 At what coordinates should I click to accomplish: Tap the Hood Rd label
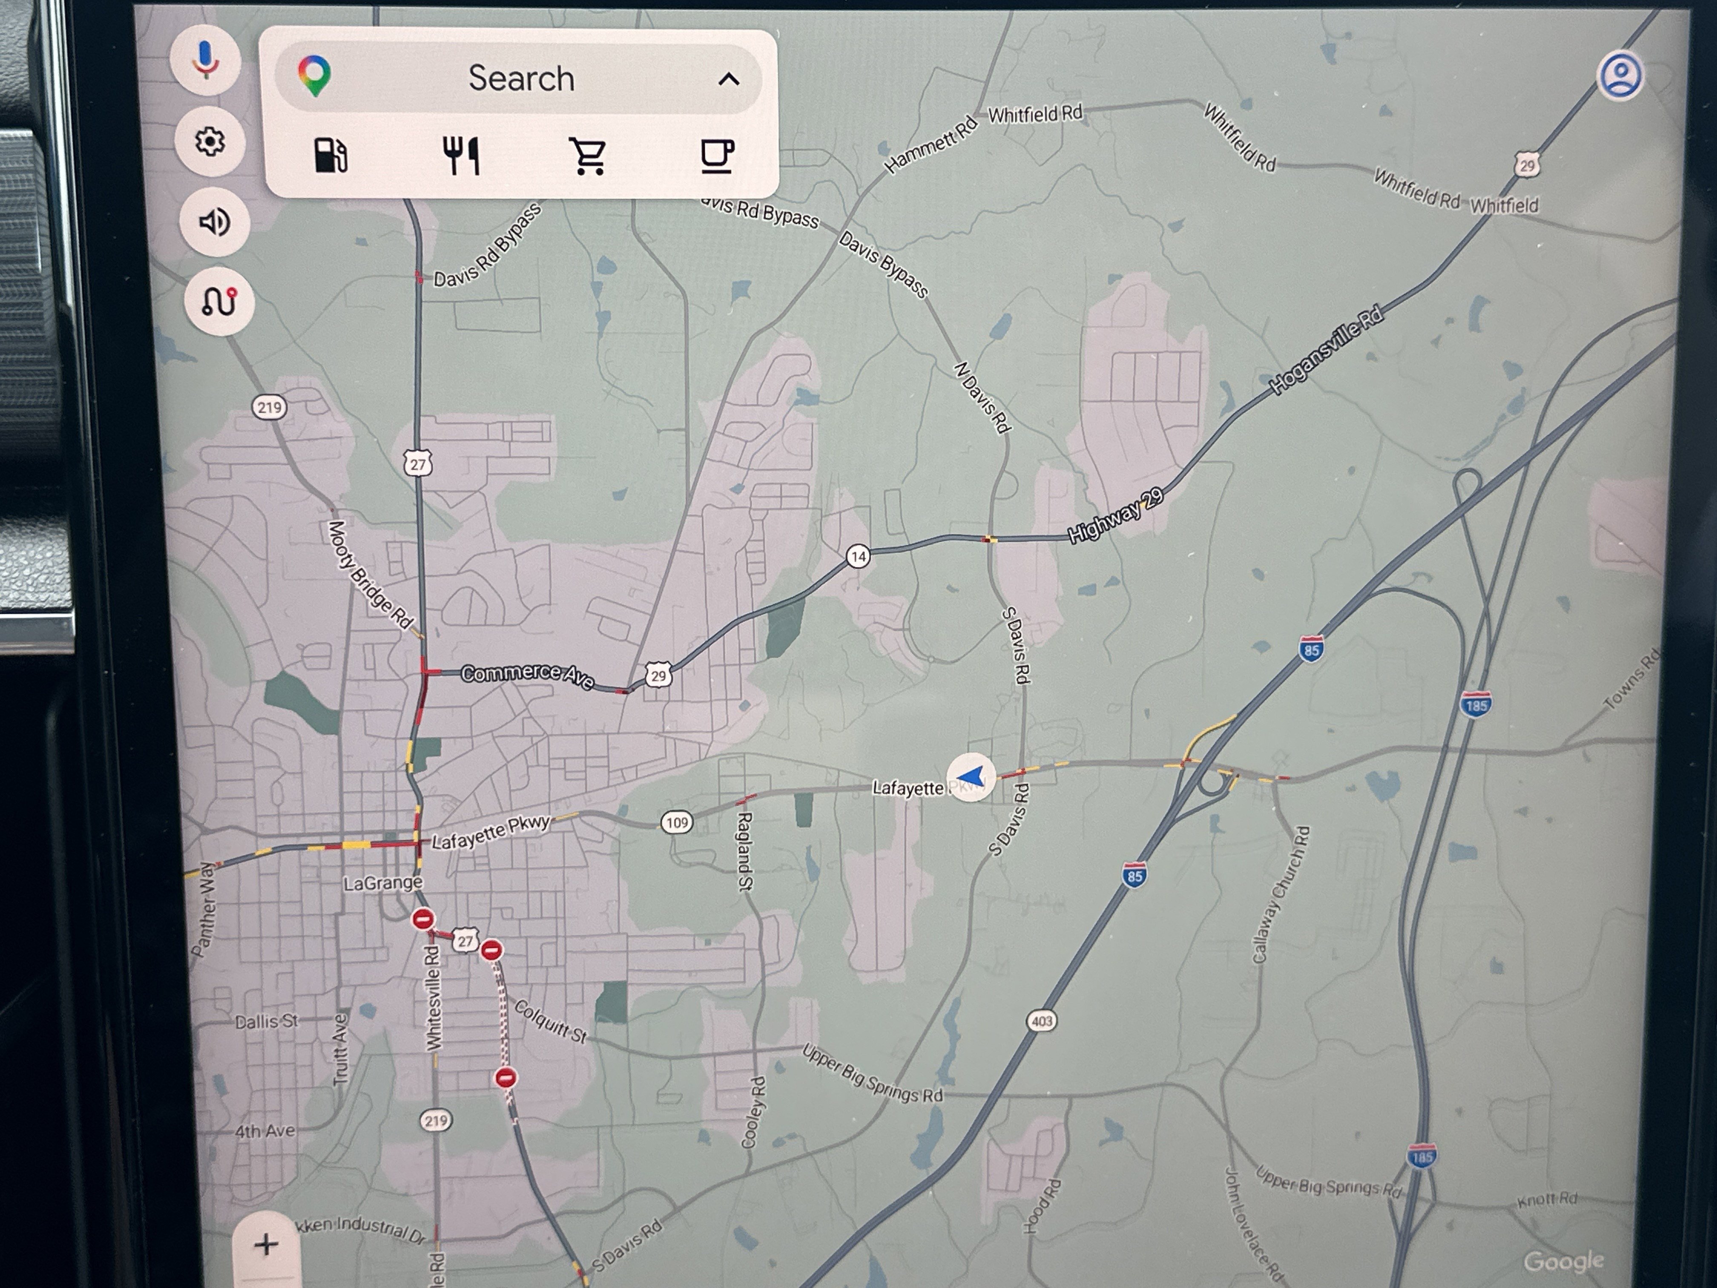tap(1042, 1207)
